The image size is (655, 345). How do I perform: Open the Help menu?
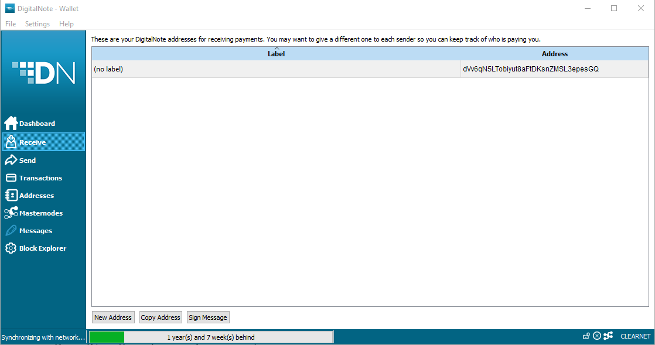(66, 24)
